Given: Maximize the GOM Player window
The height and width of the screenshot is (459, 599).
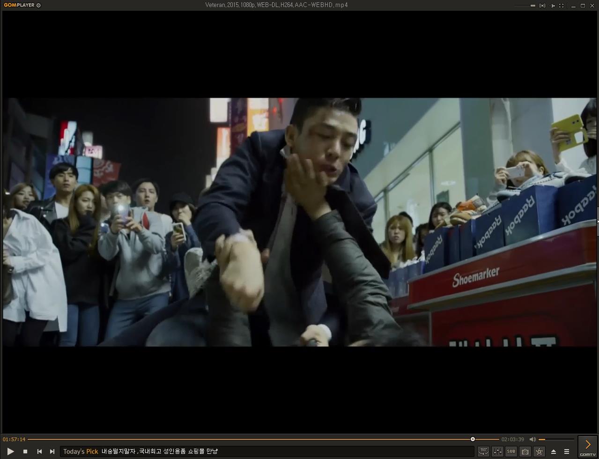Looking at the screenshot, I should point(583,6).
